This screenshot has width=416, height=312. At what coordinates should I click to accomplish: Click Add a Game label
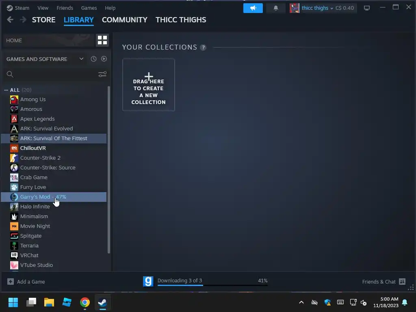[x=31, y=282]
